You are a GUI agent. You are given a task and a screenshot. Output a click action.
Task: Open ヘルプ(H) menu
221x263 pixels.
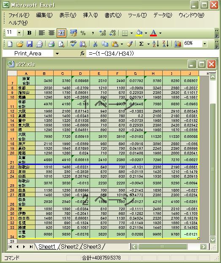(x=18, y=23)
